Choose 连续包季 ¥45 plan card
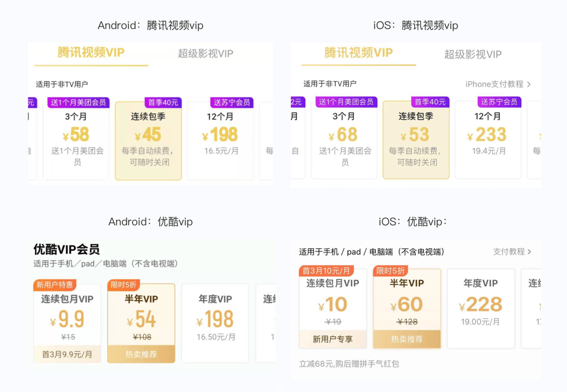567x392 pixels. point(148,140)
